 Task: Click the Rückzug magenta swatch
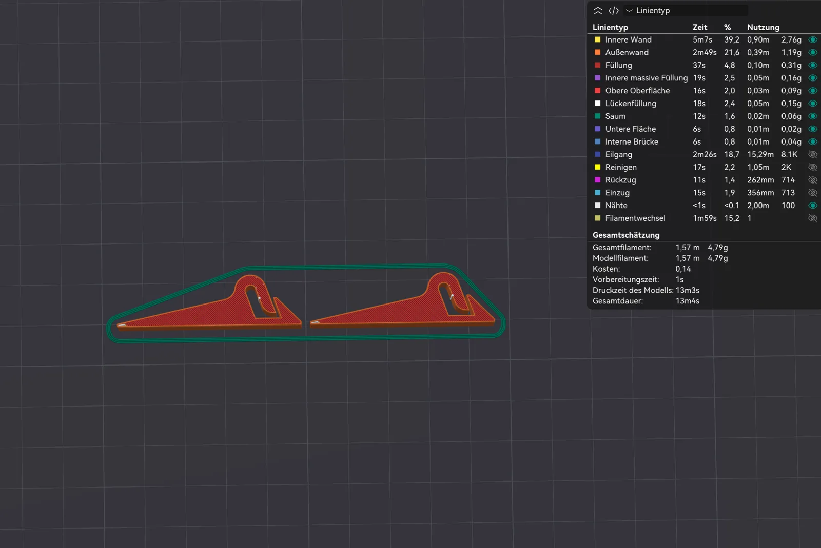click(597, 180)
